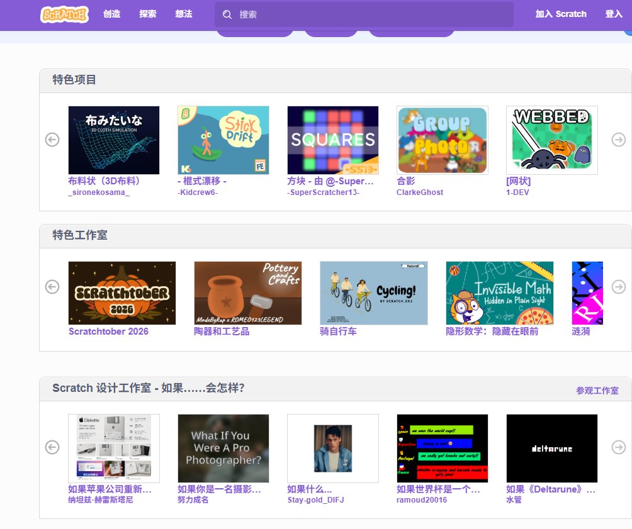This screenshot has height=529, width=632.
Task: Click the 陶器和工艺品 studio title
Action: pyautogui.click(x=222, y=331)
